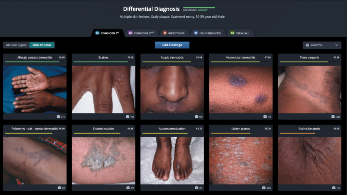Click camera icon on Lichen planus card

point(264,188)
